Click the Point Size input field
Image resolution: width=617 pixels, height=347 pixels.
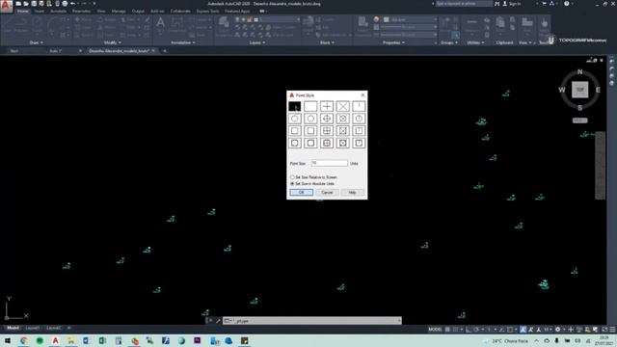tap(330, 163)
